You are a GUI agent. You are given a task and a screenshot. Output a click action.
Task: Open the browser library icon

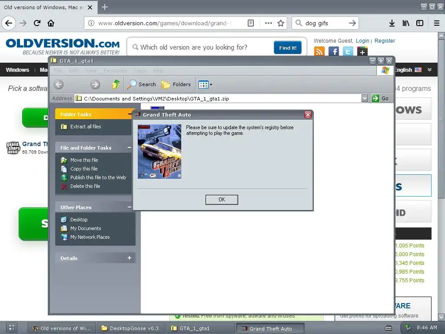(x=406, y=23)
